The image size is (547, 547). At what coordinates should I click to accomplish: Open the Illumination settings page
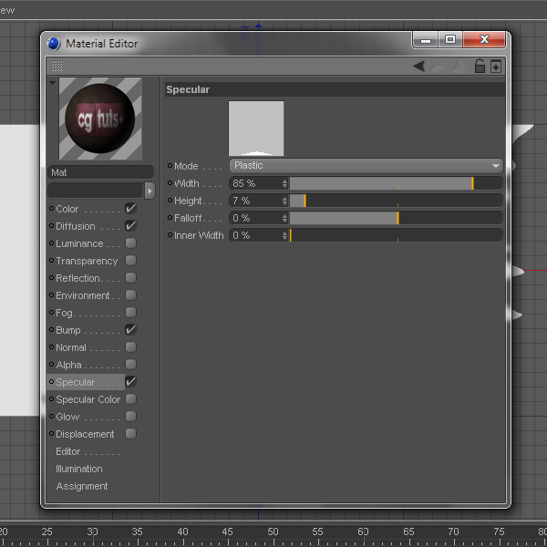point(79,469)
